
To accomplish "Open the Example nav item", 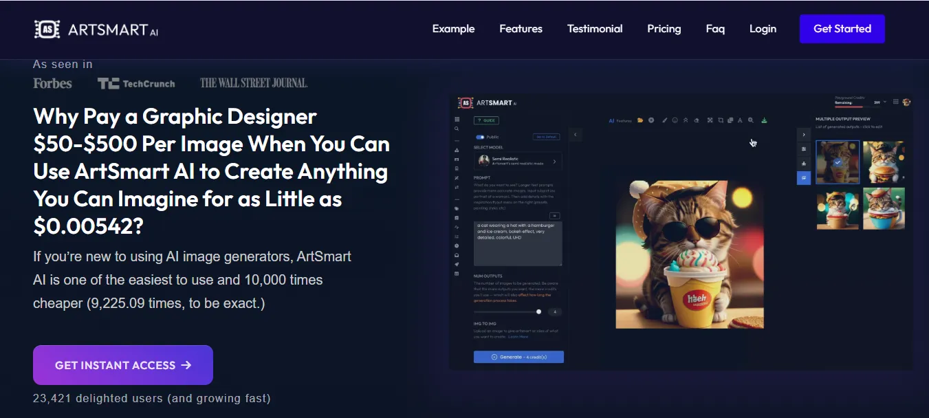I will click(453, 29).
